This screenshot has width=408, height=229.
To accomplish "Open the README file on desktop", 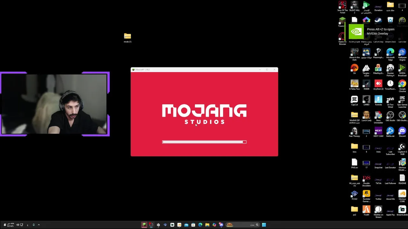I will [x=402, y=179].
